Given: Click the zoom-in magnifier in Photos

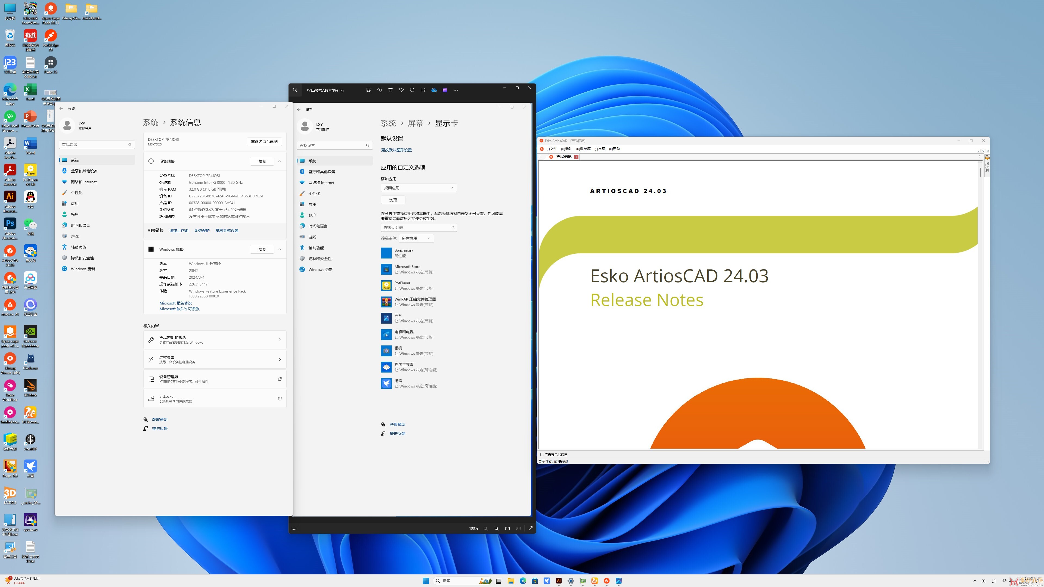Looking at the screenshot, I should 497,528.
